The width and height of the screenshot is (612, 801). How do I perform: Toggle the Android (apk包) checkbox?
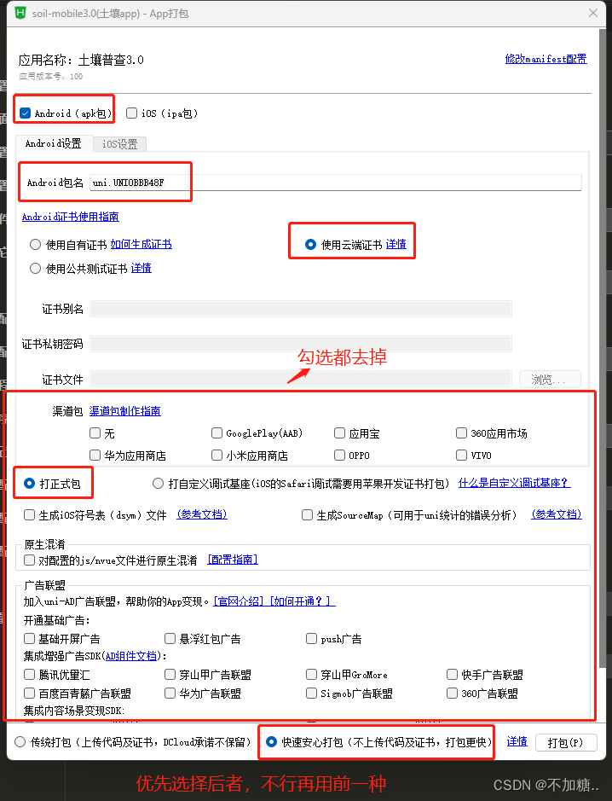[26, 113]
